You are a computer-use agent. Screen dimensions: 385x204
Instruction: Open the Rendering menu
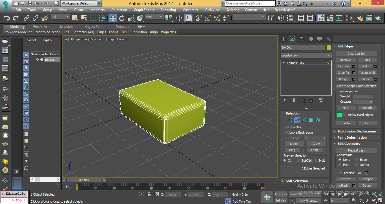pyautogui.click(x=168, y=10)
